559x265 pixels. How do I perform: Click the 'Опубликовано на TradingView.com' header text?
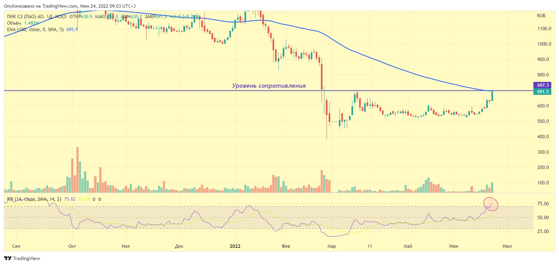click(41, 6)
